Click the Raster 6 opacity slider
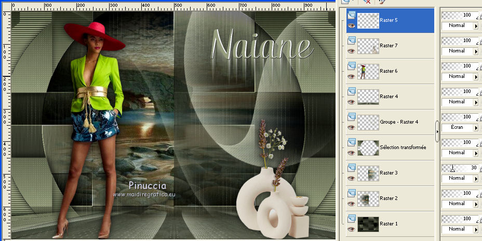482x241 pixels. tap(460, 66)
